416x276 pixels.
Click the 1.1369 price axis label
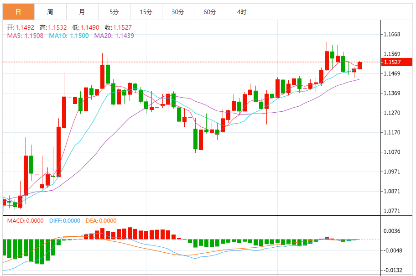[392, 93]
